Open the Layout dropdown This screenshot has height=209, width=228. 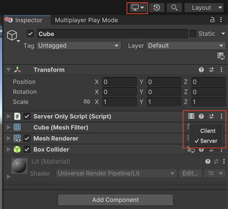pos(204,8)
